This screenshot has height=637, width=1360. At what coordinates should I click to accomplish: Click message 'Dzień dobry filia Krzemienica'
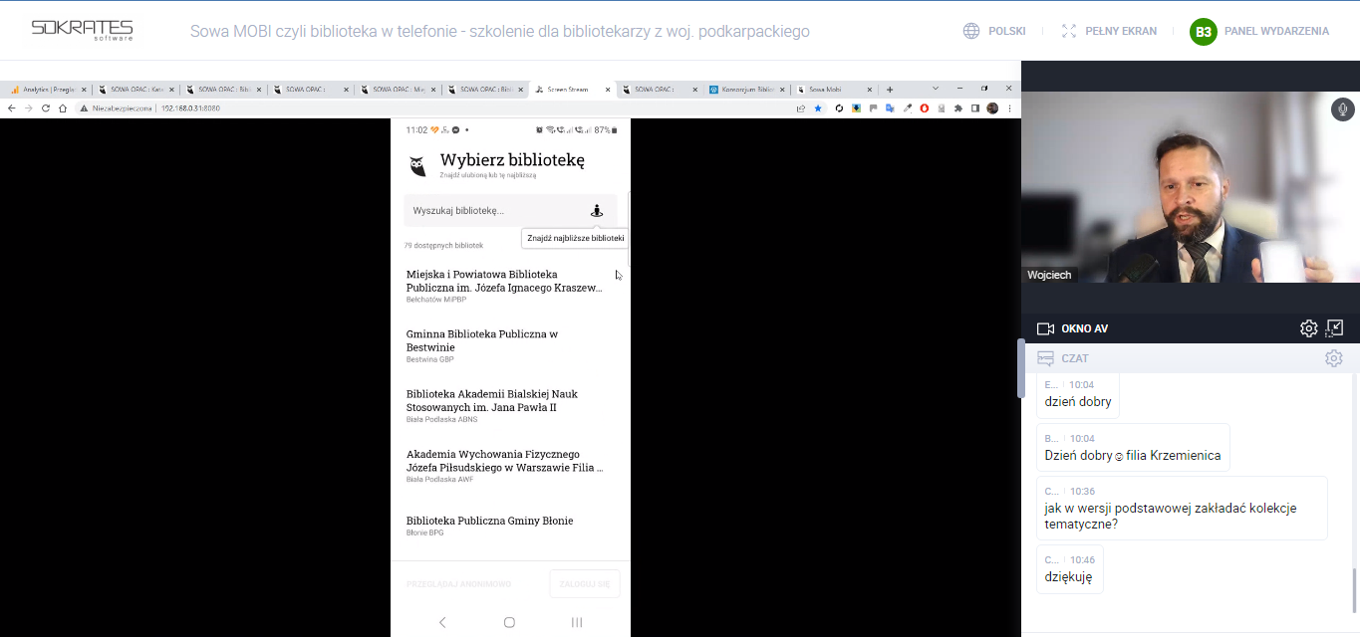tap(1133, 447)
